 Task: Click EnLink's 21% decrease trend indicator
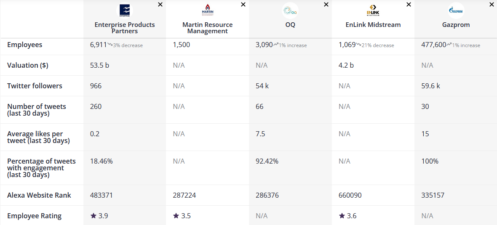click(x=375, y=45)
